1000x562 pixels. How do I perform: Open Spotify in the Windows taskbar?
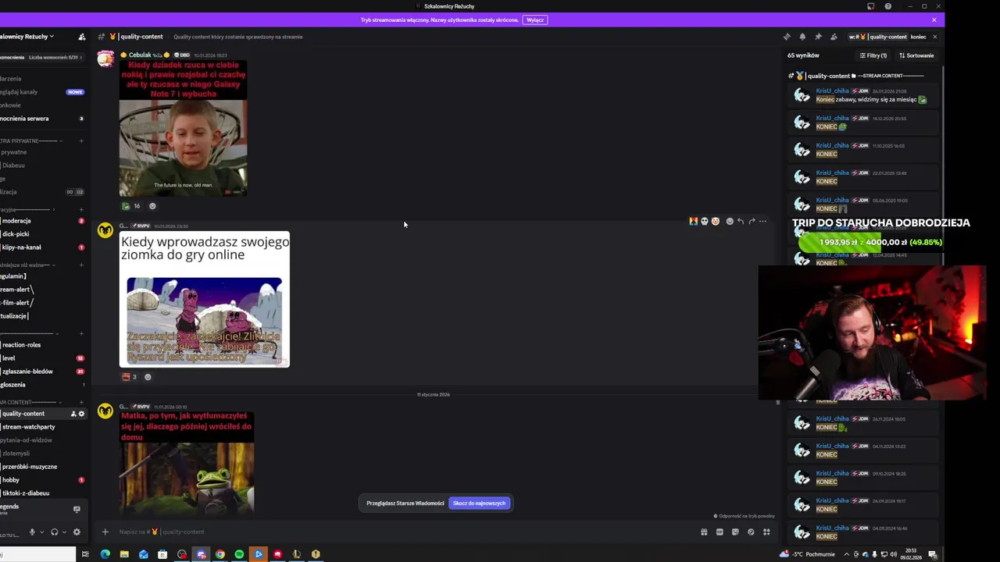pyautogui.click(x=239, y=554)
